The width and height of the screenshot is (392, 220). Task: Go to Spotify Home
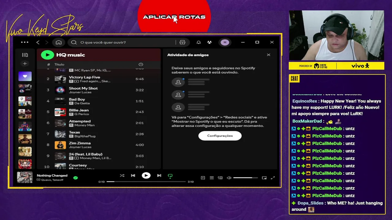pos(58,42)
